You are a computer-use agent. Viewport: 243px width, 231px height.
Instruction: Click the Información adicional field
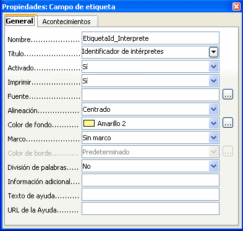point(150,180)
